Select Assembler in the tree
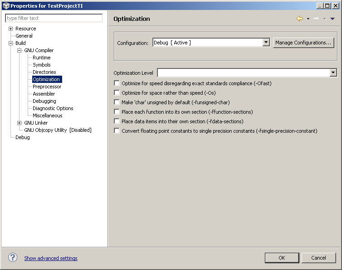 (x=44, y=94)
